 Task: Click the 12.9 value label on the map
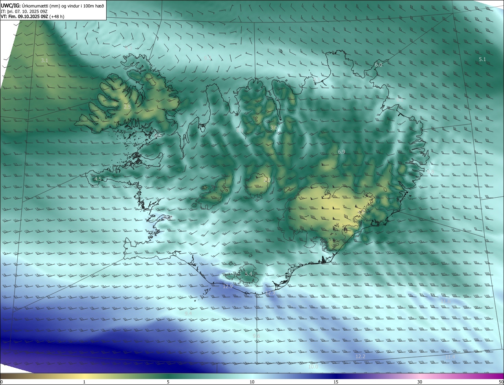228,286
